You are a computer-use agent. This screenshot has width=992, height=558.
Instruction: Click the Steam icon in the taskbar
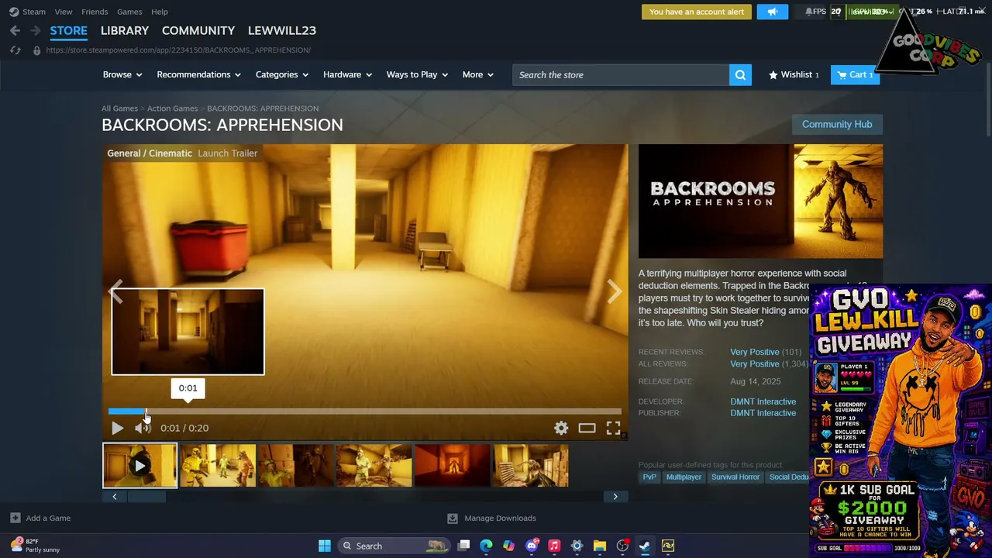pyautogui.click(x=645, y=546)
